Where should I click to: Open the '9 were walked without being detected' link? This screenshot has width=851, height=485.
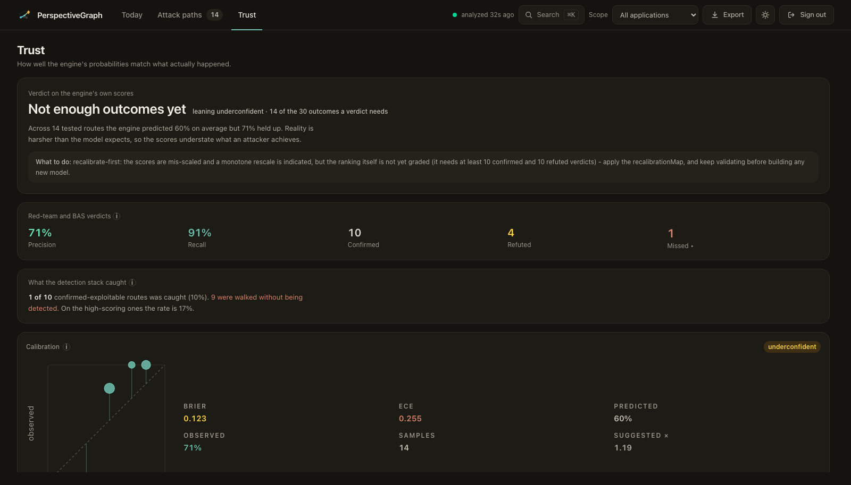point(165,303)
